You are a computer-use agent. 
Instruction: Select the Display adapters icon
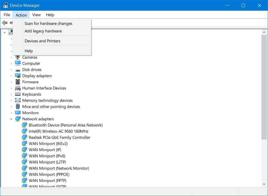18,76
